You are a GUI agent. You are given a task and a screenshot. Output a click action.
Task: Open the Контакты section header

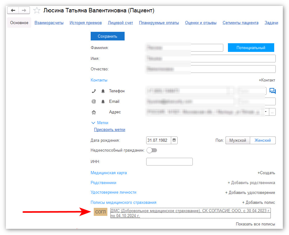click(x=99, y=80)
